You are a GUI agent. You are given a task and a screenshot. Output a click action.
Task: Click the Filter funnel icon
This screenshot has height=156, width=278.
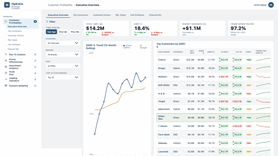tap(47, 22)
